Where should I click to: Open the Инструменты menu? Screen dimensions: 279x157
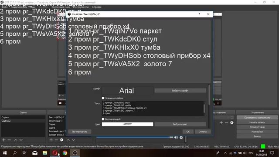[81, 7]
